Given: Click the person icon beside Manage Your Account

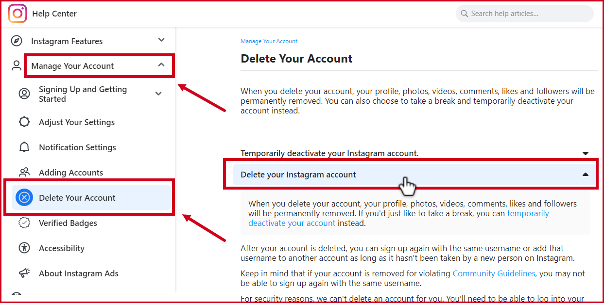Looking at the screenshot, I should point(17,66).
